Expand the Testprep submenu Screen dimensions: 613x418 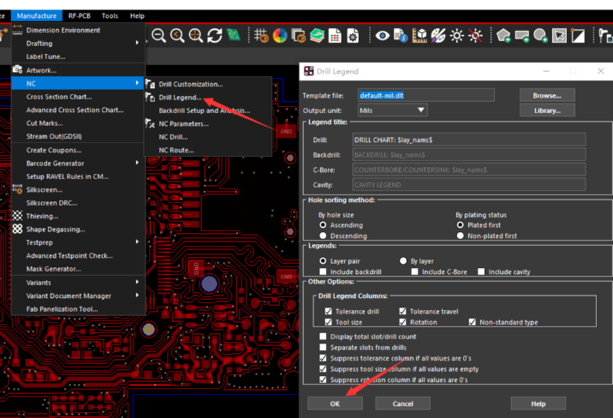click(78, 242)
